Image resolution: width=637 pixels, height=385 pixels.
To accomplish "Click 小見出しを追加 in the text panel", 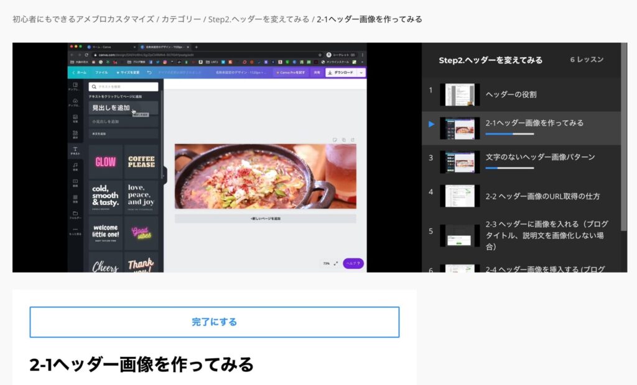I will coord(124,122).
